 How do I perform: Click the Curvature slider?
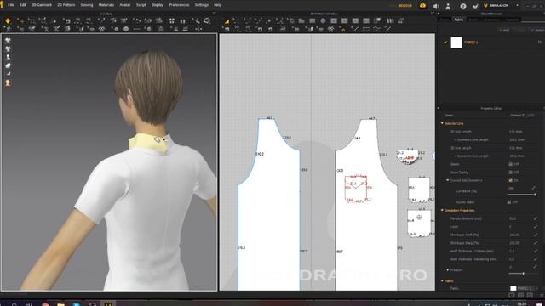522,195
